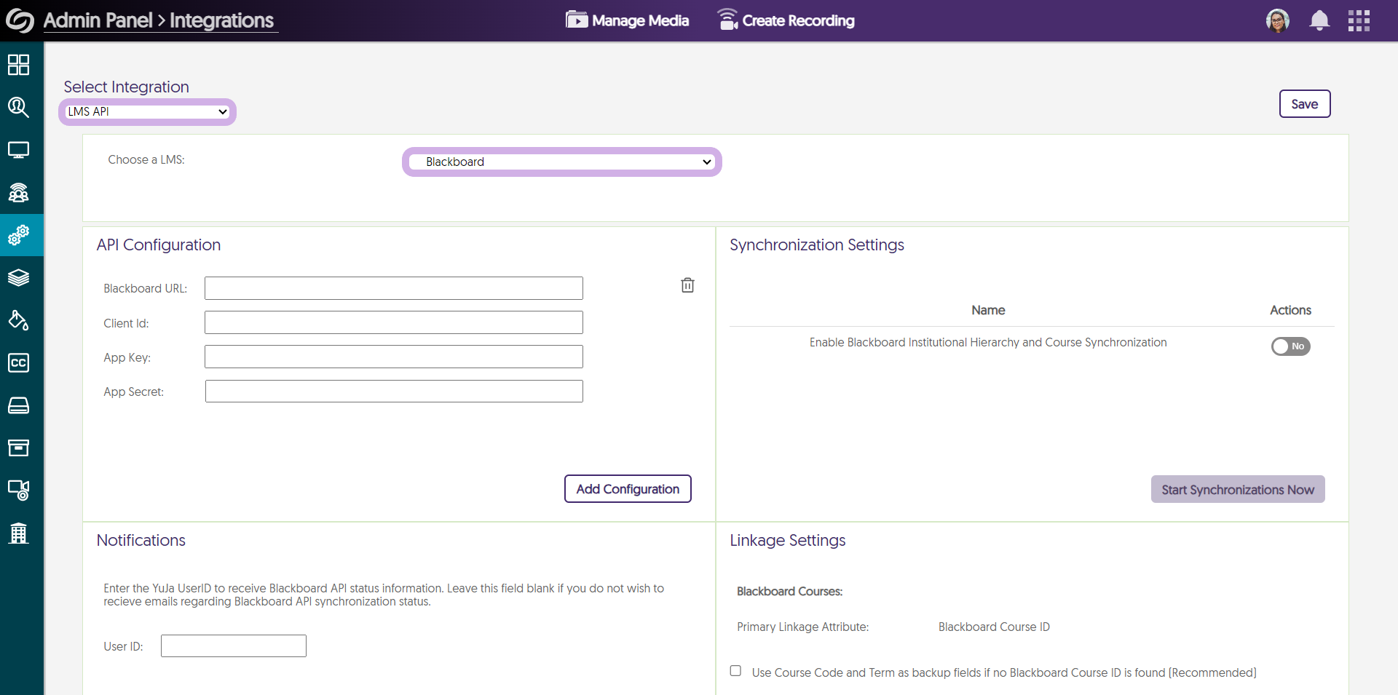
Task: Focus the App Key field
Action: [x=394, y=357]
